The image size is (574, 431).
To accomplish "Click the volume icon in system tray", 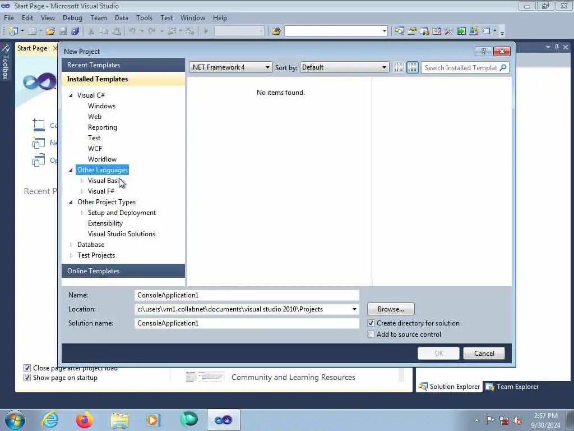I will [x=517, y=420].
